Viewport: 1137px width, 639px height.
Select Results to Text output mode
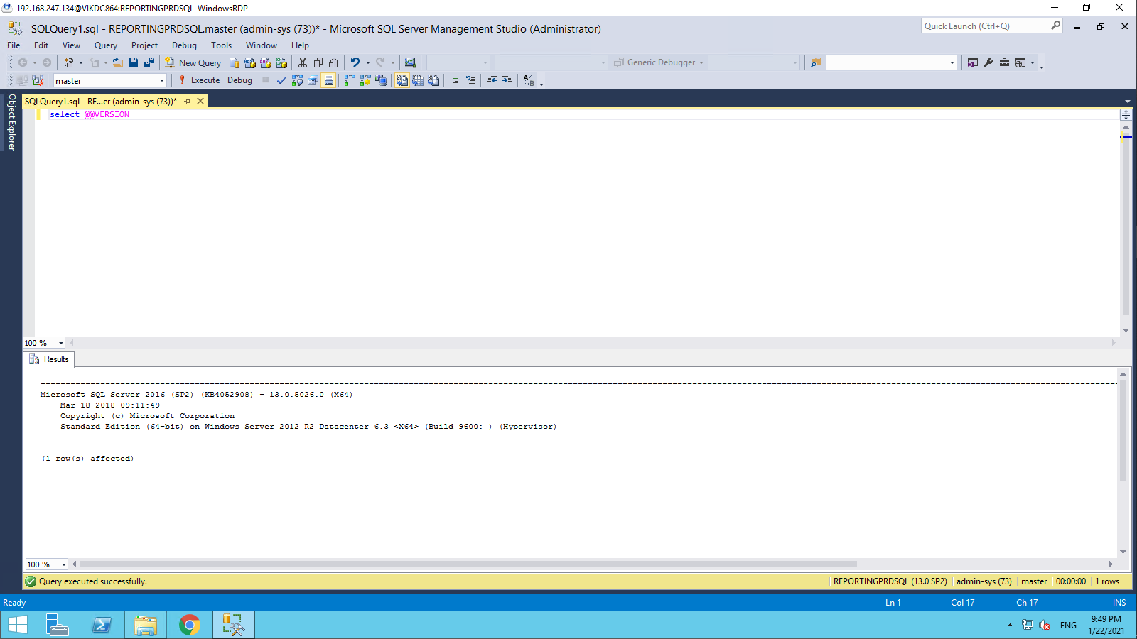point(402,80)
